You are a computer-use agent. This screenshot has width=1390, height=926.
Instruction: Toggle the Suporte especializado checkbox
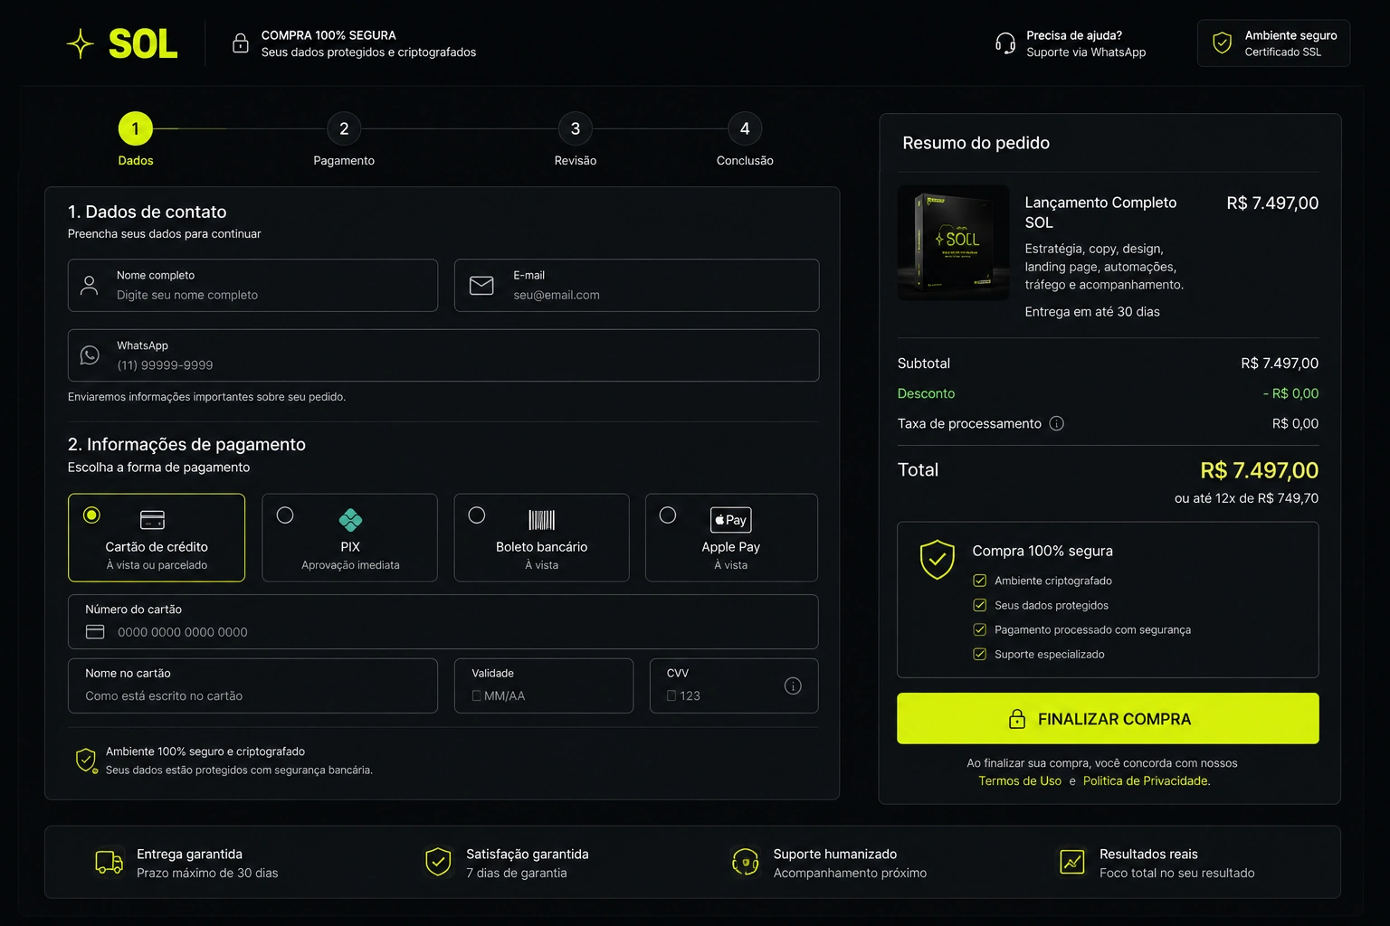[979, 654]
